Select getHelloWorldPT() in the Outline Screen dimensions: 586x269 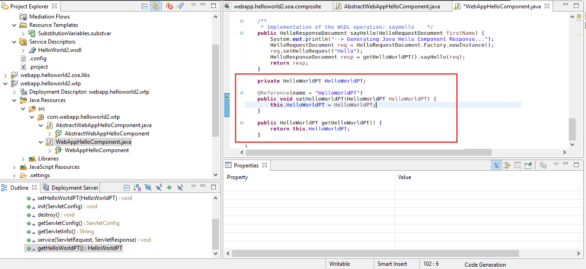pyautogui.click(x=80, y=248)
